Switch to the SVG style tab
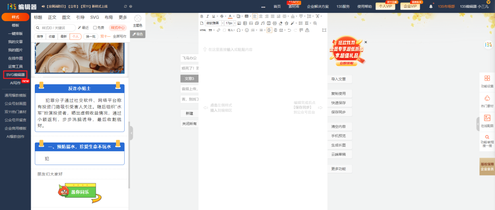Image resolution: width=495 pixels, height=210 pixels. 94,17
